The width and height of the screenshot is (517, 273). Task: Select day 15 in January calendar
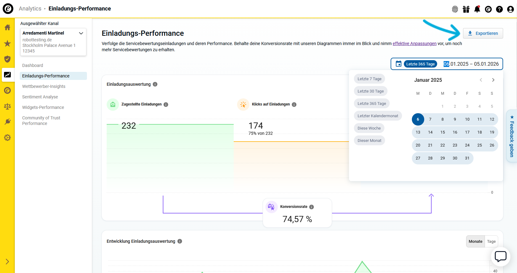click(442, 132)
